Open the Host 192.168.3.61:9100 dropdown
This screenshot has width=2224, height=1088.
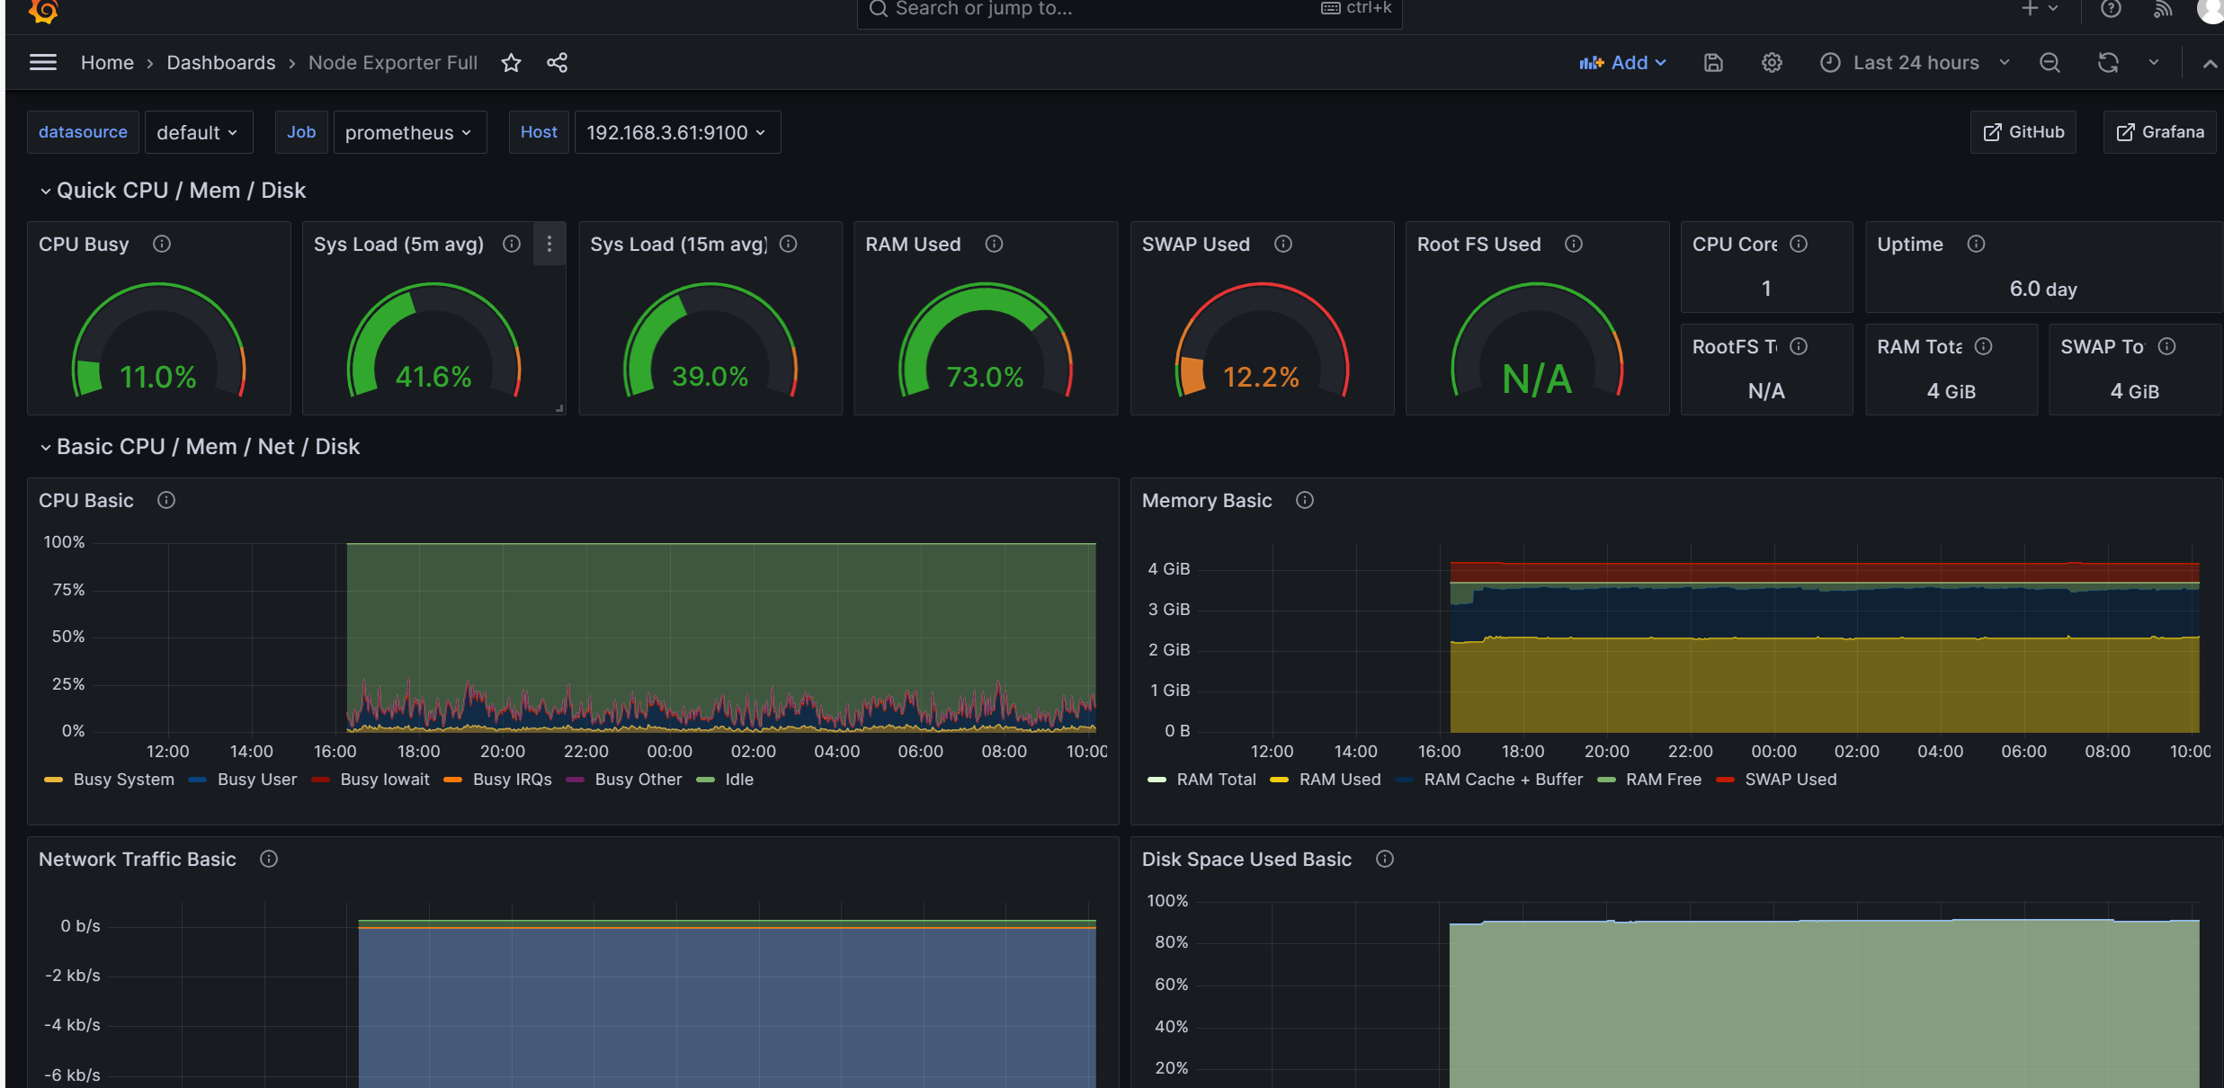(x=676, y=132)
